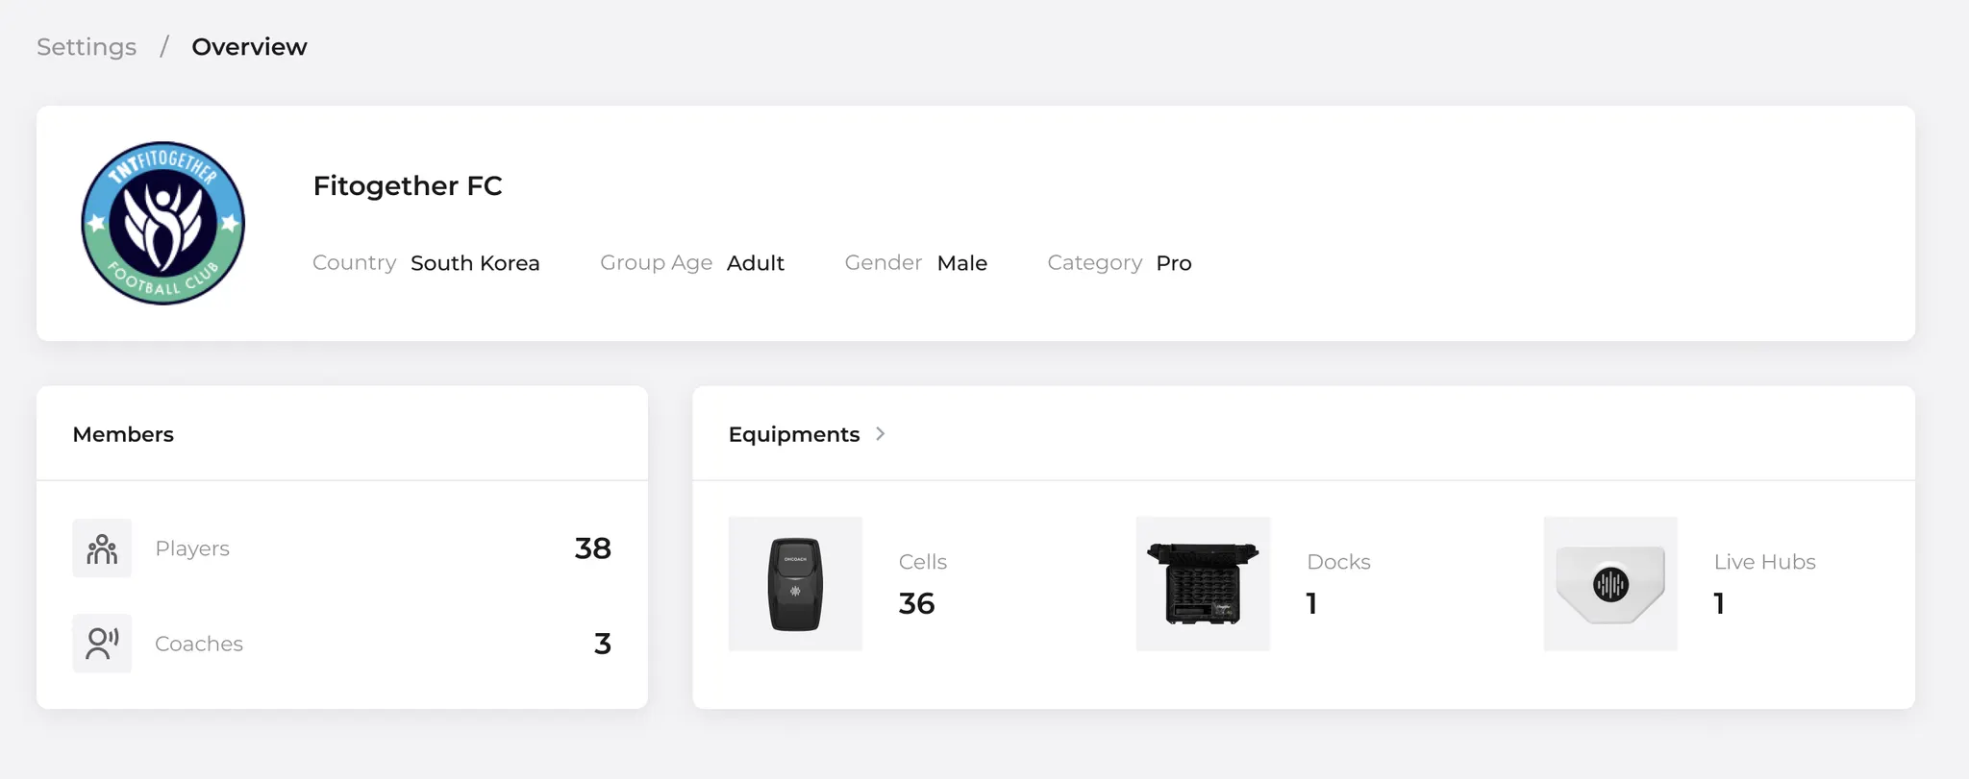Click the Coaches count 3
The image size is (1969, 779).
tap(602, 644)
